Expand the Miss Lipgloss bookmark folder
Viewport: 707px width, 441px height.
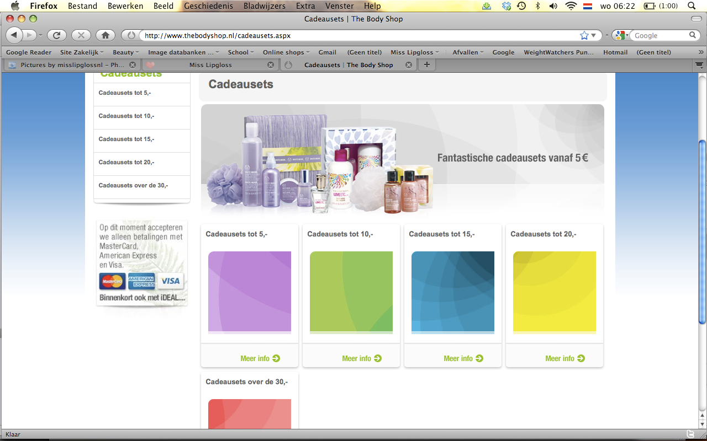[x=415, y=52]
